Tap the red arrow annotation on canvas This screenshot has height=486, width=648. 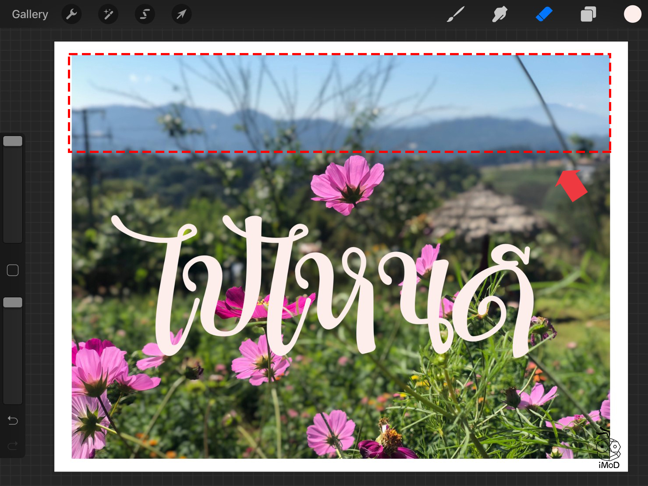[571, 186]
